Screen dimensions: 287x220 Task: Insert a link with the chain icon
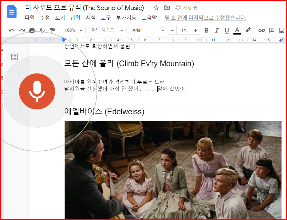[262, 30]
